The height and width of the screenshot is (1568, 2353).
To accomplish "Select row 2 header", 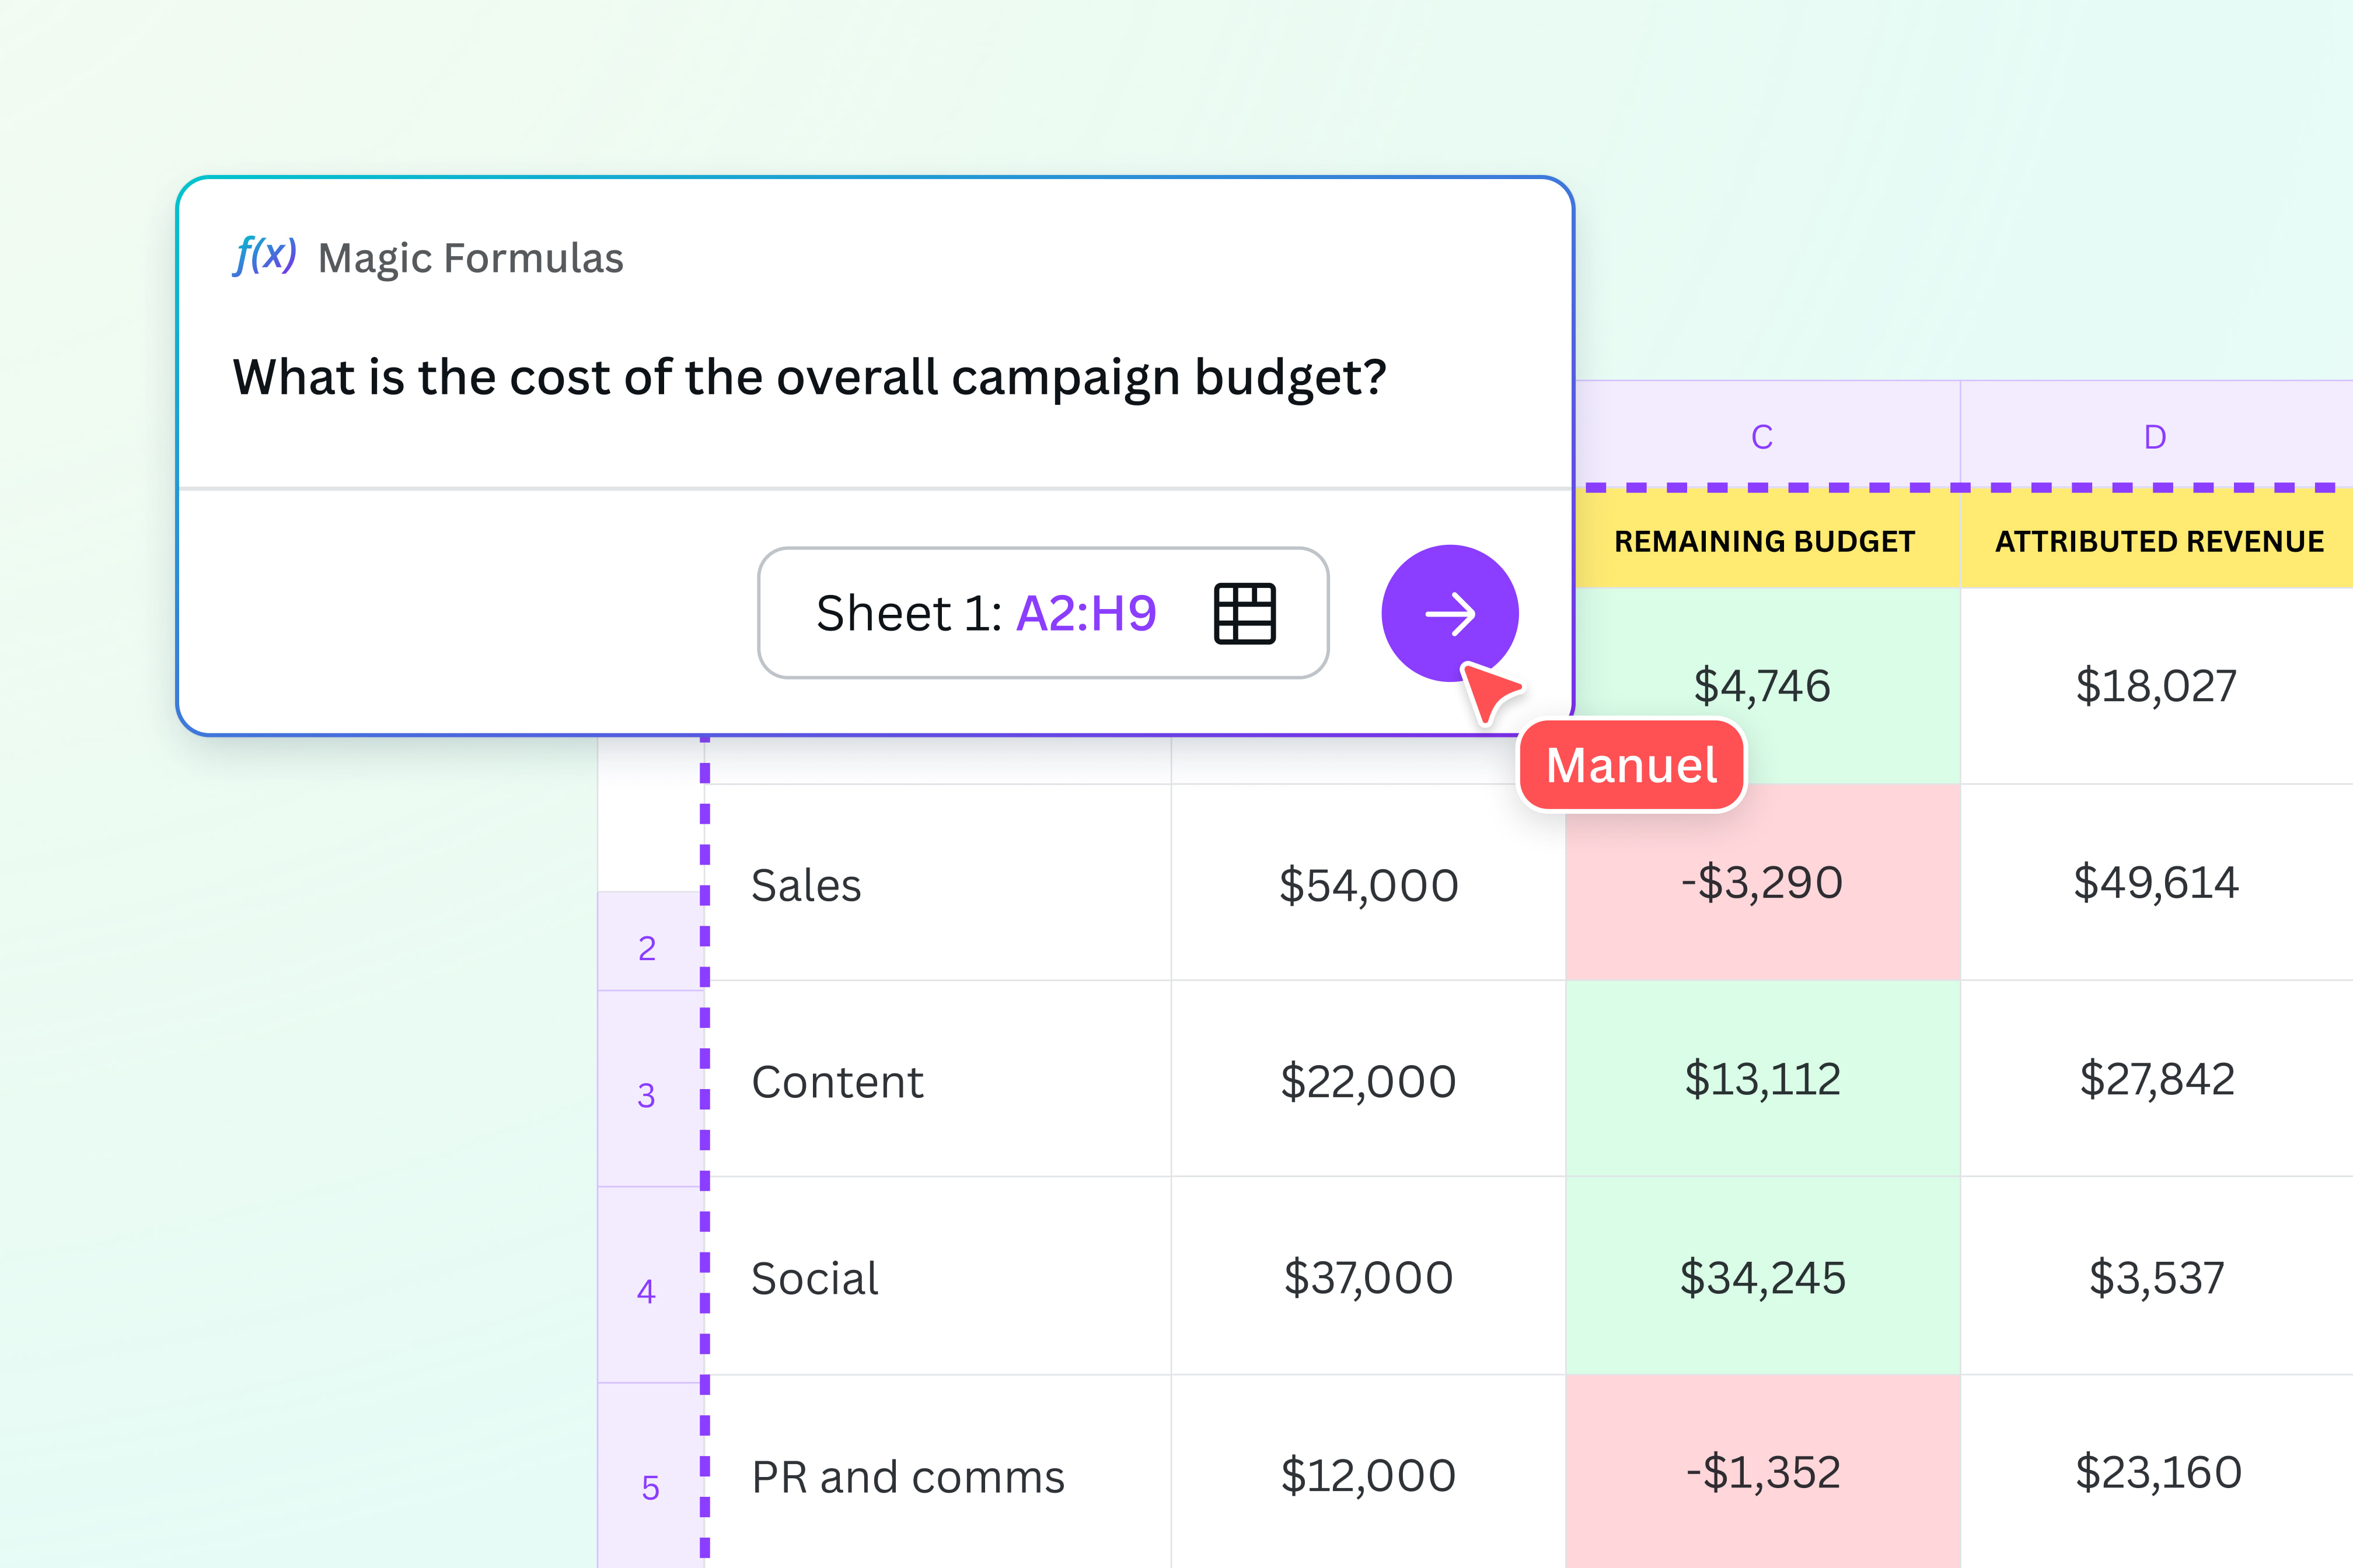I will [x=647, y=946].
